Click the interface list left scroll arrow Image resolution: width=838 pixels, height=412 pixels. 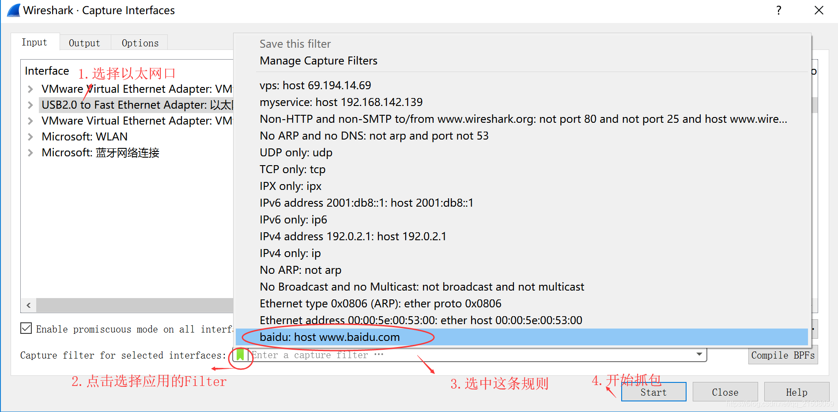[29, 305]
